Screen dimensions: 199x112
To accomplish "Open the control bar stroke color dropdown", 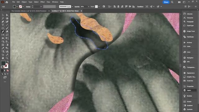I will pos(23,7).
